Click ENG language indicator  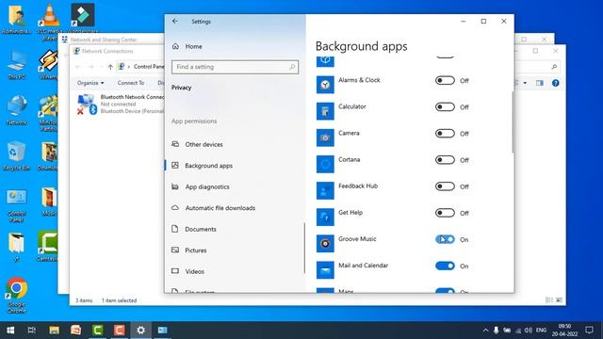point(541,331)
